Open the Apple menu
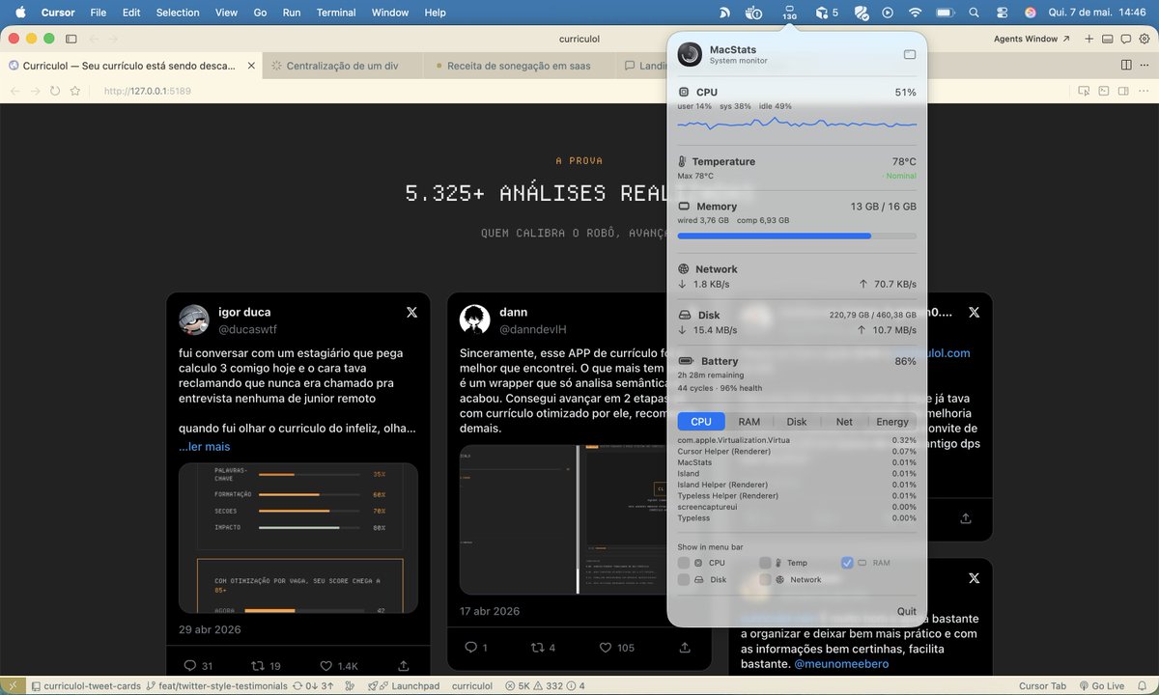1159x695 pixels. (19, 13)
